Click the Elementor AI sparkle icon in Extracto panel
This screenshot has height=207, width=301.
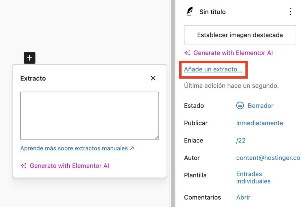click(x=24, y=165)
